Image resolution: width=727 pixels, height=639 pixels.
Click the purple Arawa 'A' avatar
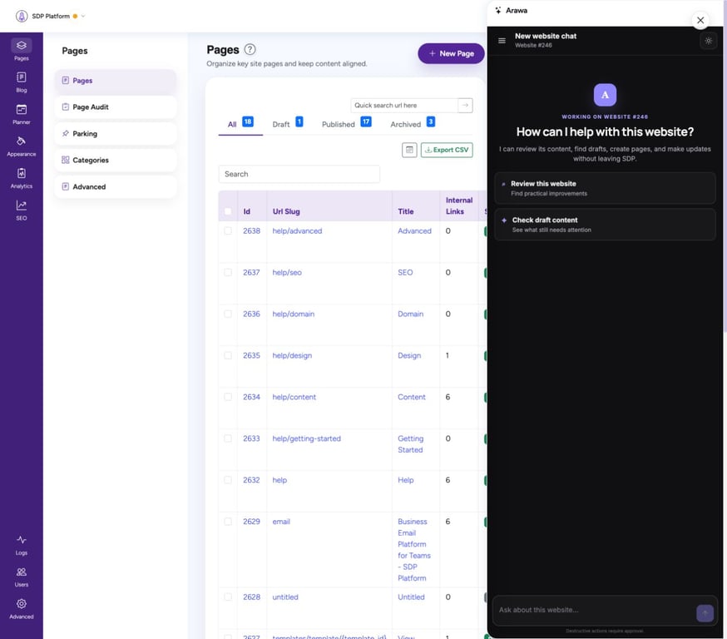(605, 95)
